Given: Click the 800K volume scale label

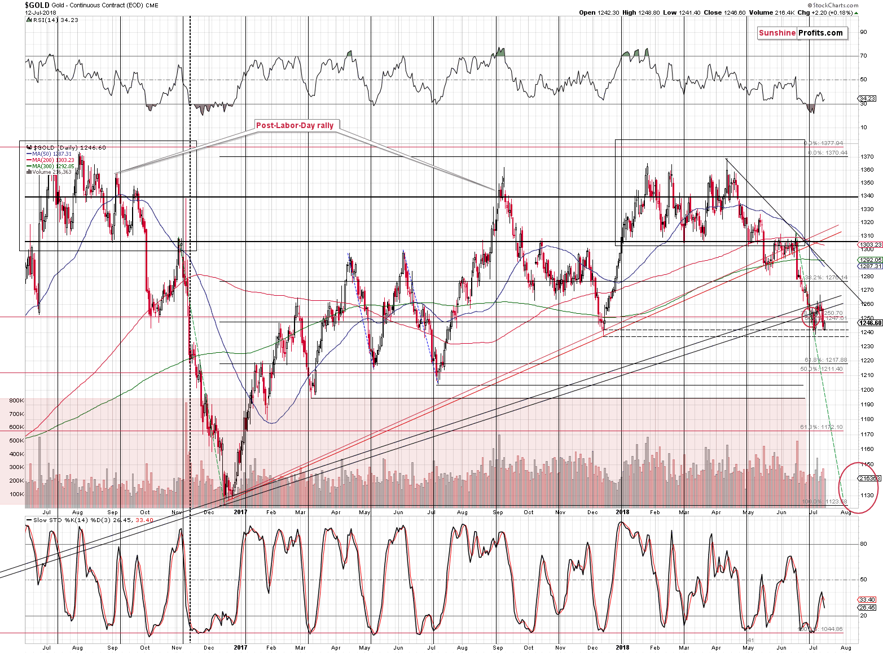Looking at the screenshot, I should click(16, 400).
